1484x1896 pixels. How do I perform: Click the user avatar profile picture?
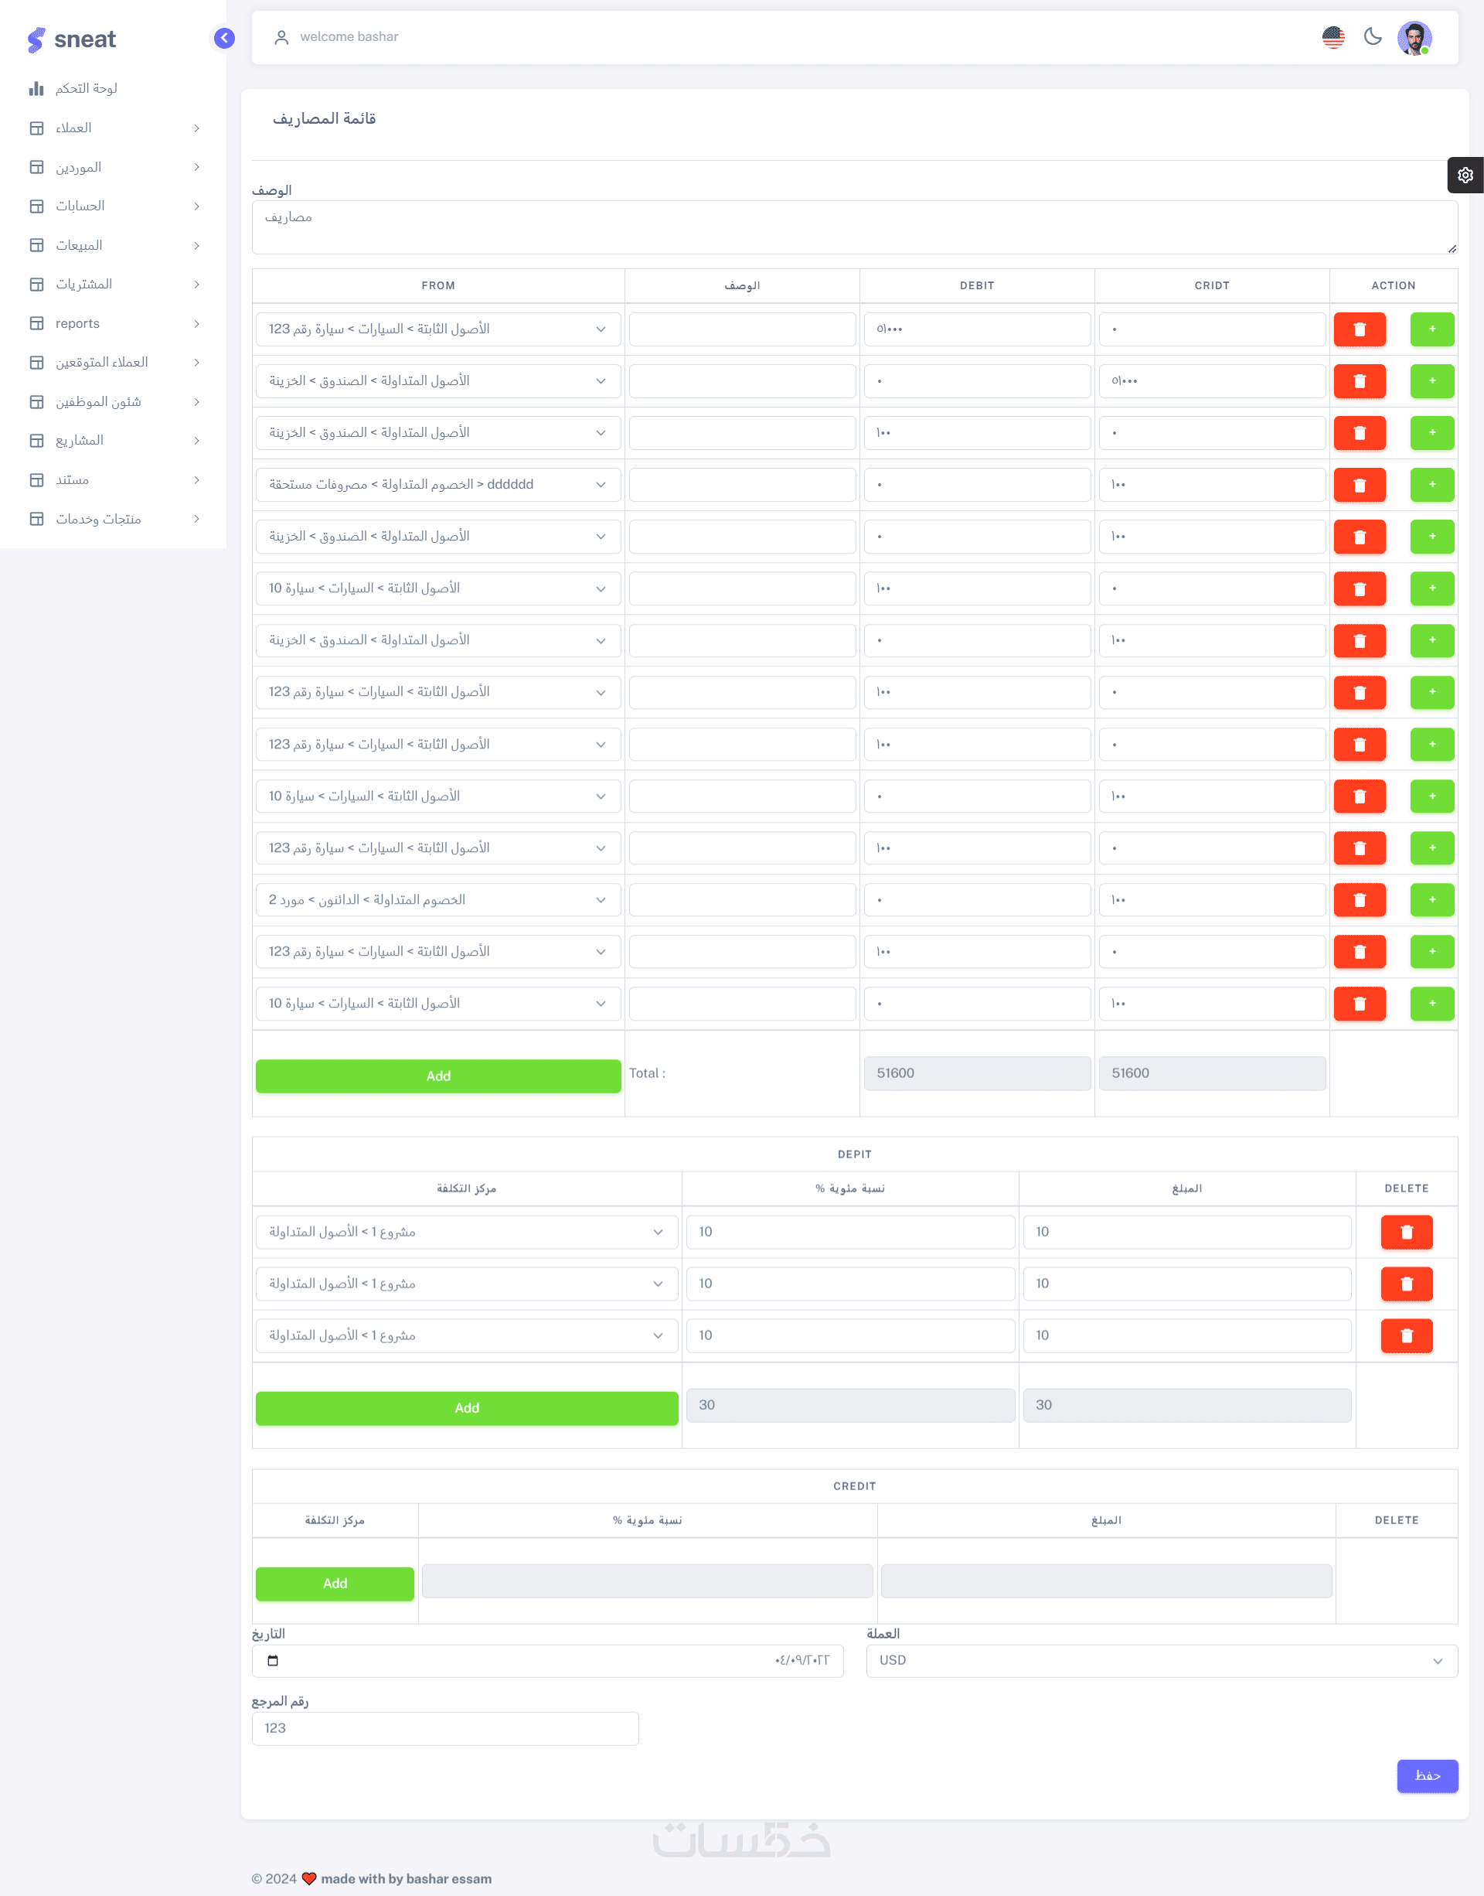[1414, 37]
